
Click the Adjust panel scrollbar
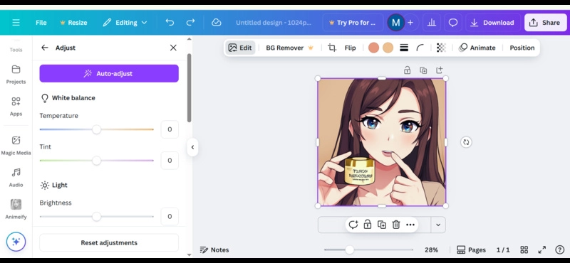click(x=189, y=88)
